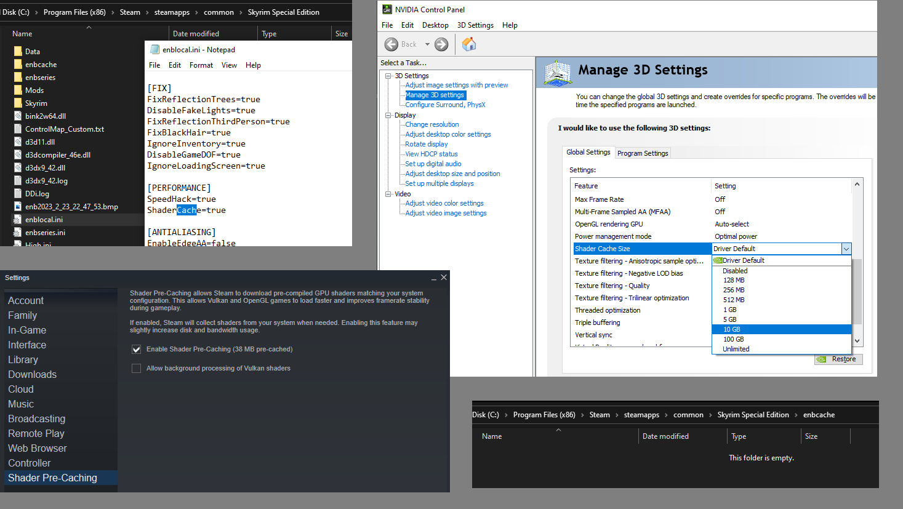Open Configure Surround, PhysX link
Screen dimensions: 903x509
pyautogui.click(x=445, y=105)
